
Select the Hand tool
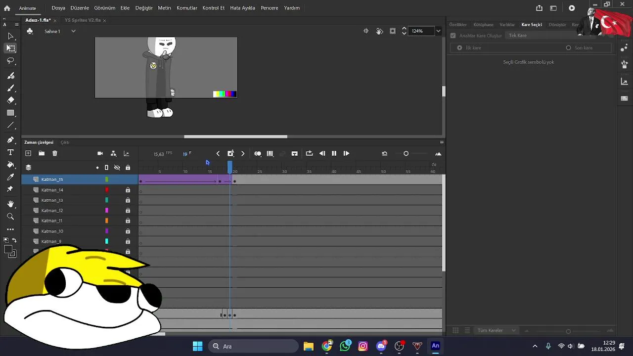pyautogui.click(x=11, y=204)
